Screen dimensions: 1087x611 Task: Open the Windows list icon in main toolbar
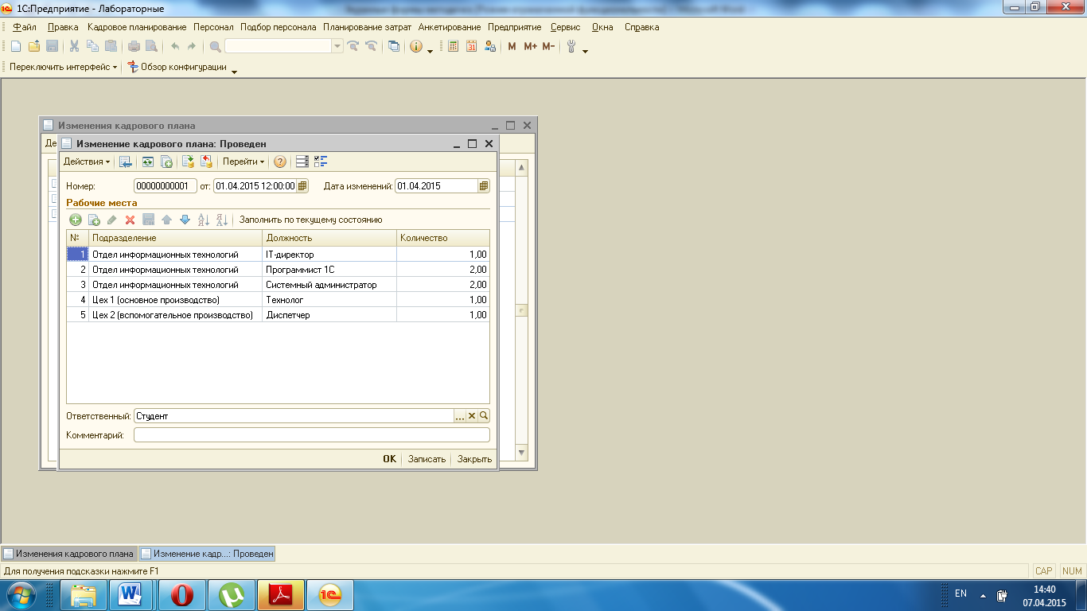click(393, 46)
